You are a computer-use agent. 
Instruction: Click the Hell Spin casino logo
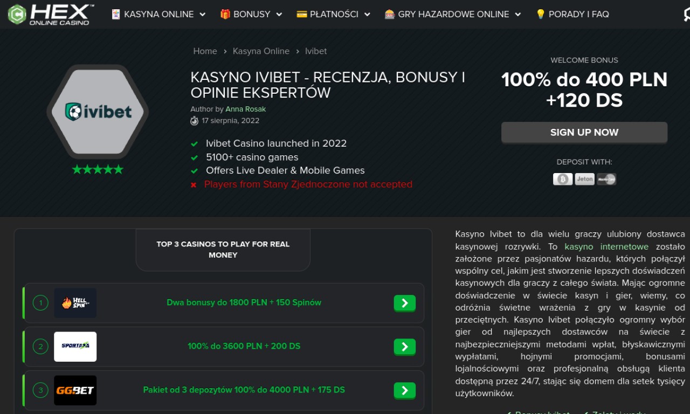point(75,303)
